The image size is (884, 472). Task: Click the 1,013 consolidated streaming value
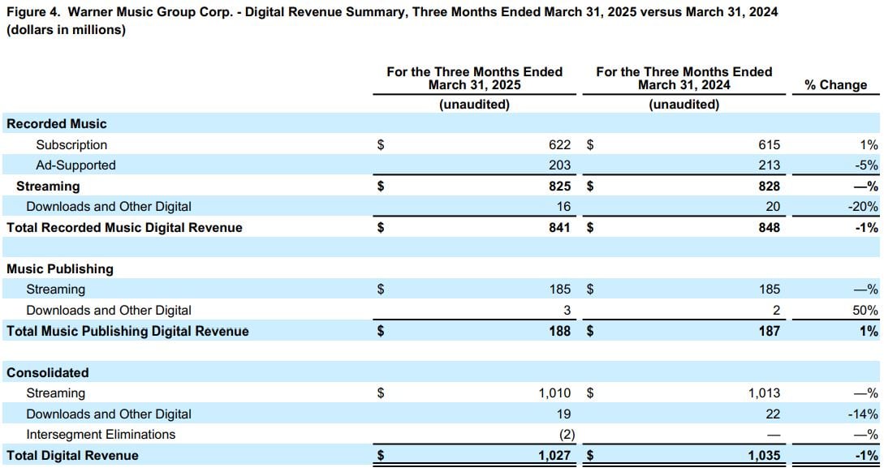pyautogui.click(x=764, y=393)
